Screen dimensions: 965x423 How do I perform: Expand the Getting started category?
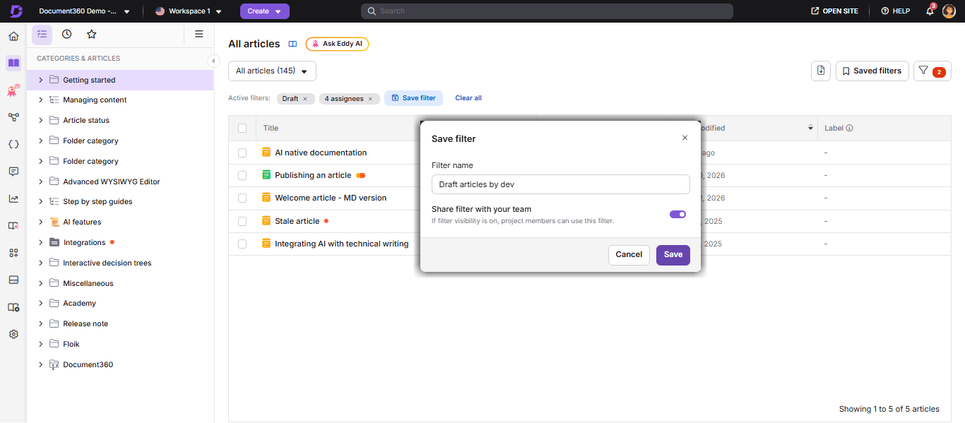click(40, 80)
